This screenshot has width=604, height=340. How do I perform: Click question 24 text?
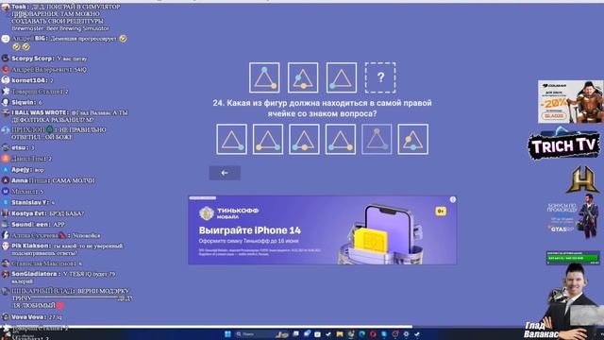coord(322,109)
